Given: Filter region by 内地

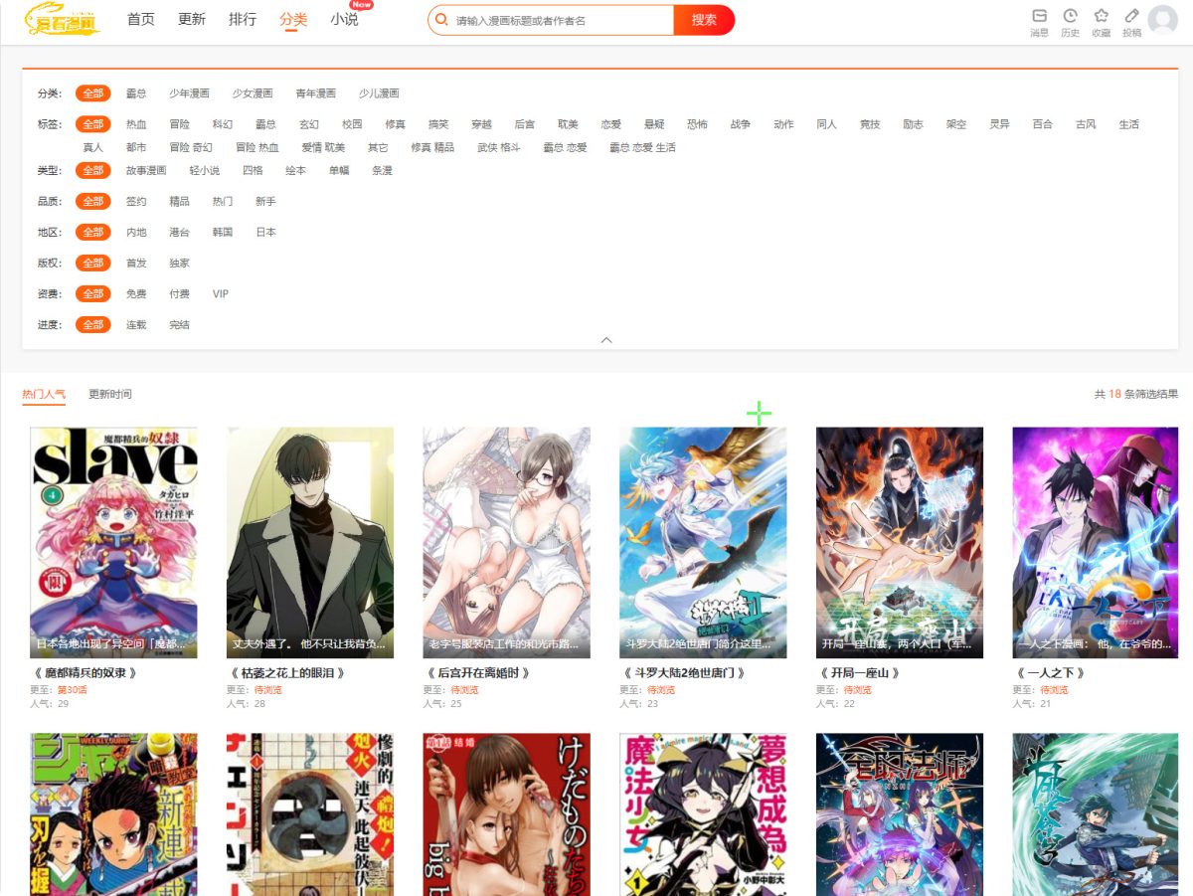Looking at the screenshot, I should 136,233.
